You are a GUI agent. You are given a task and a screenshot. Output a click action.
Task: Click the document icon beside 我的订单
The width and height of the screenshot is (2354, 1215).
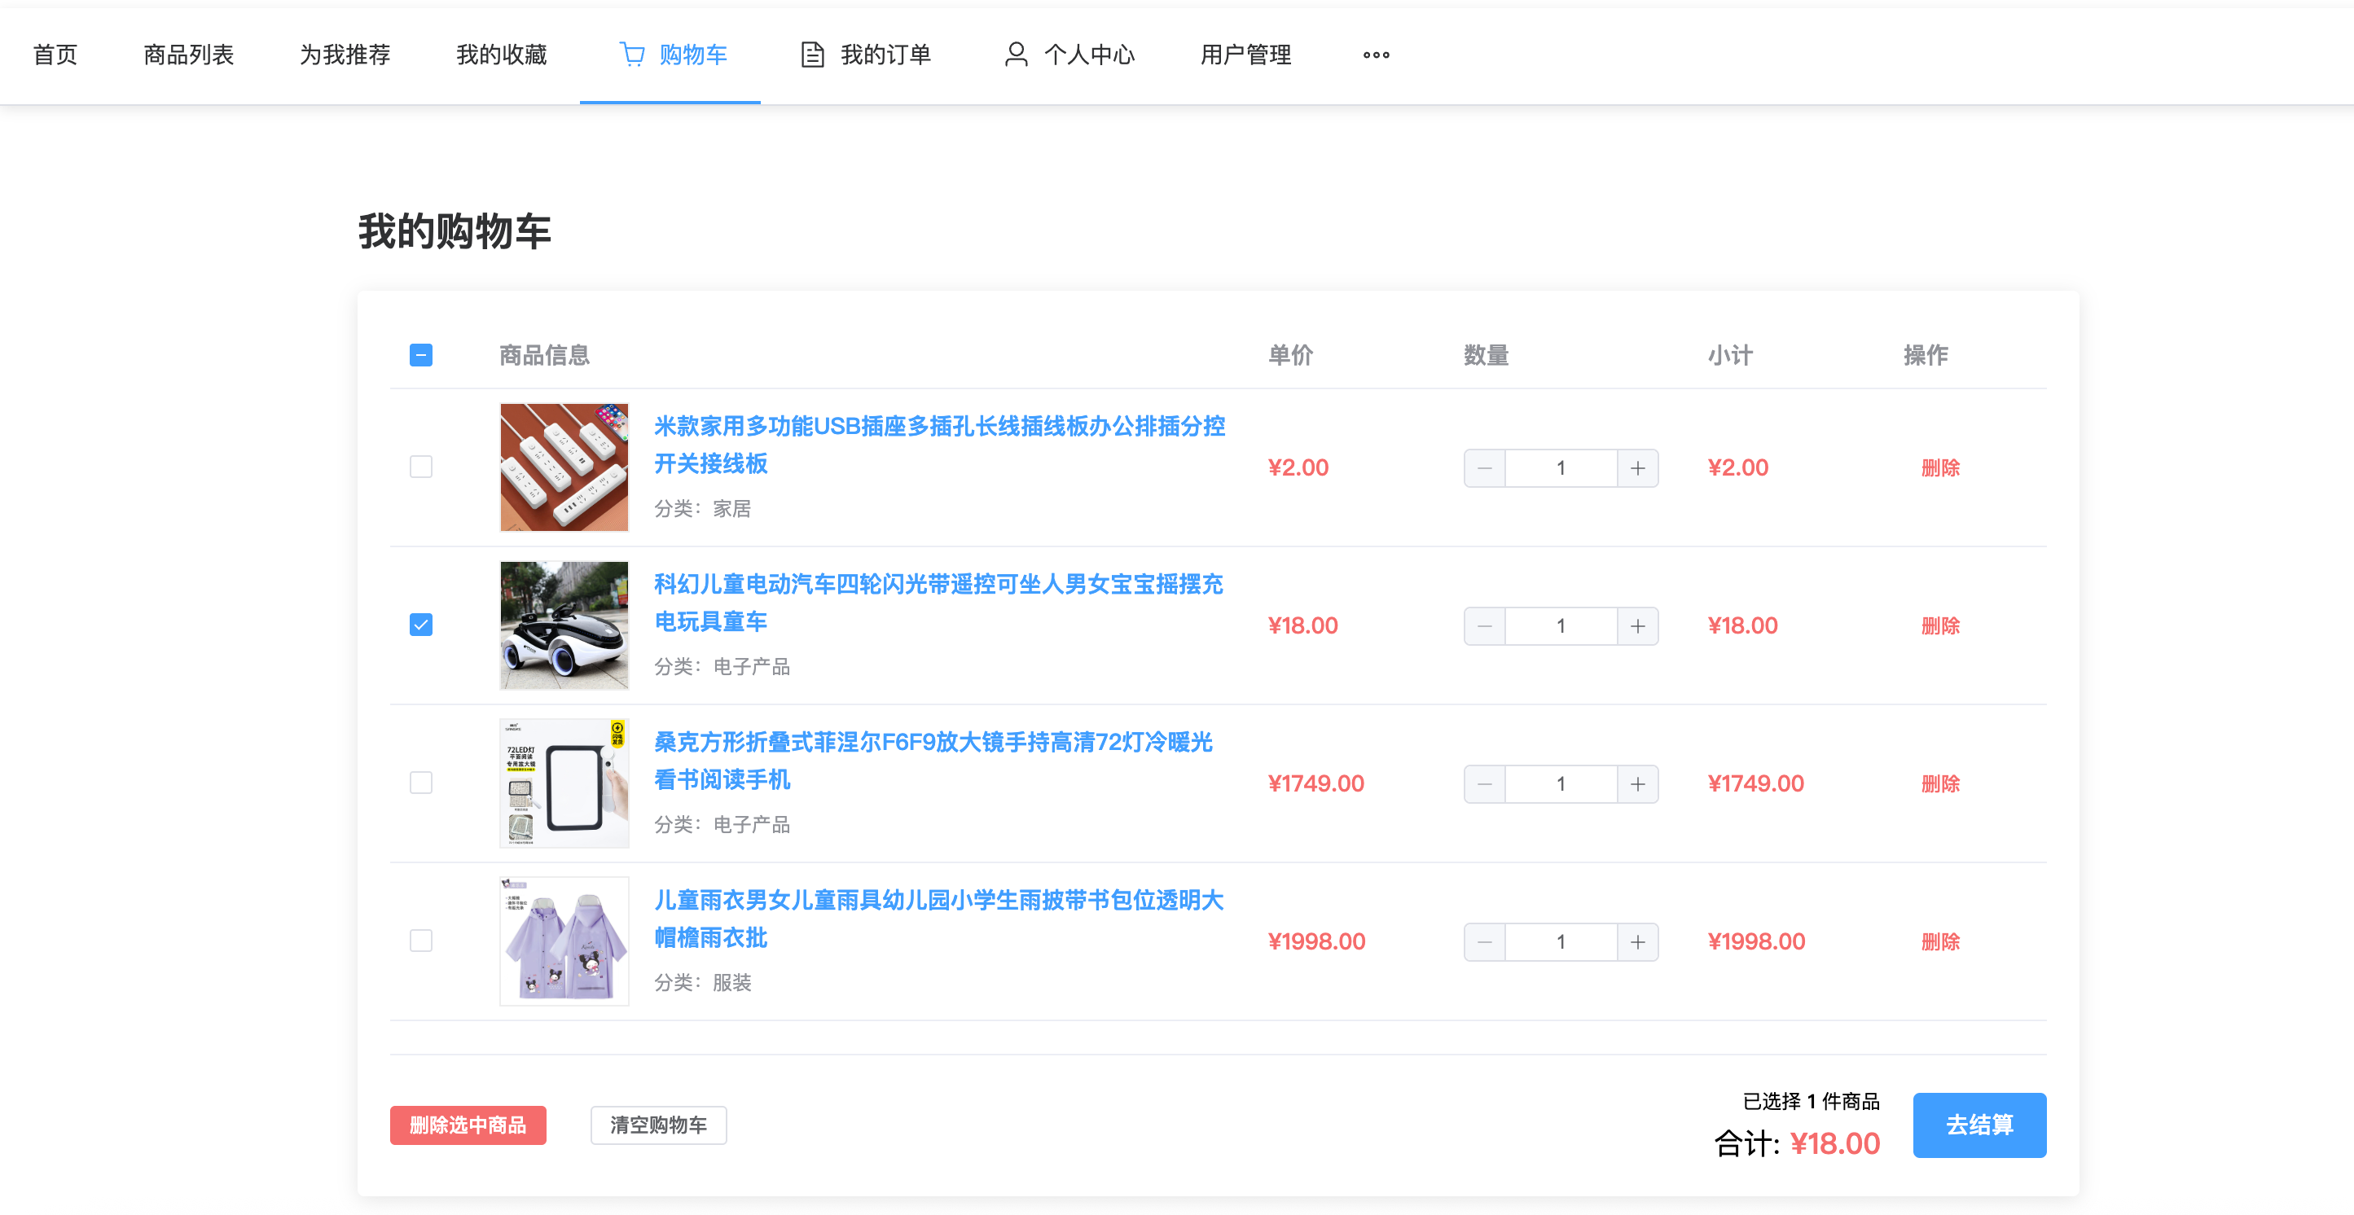811,55
